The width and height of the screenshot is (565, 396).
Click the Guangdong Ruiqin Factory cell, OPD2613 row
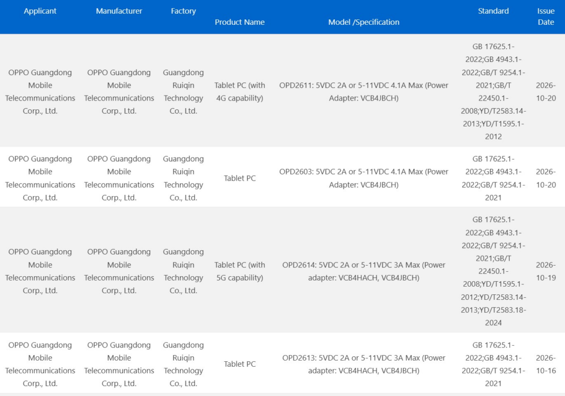(x=183, y=365)
